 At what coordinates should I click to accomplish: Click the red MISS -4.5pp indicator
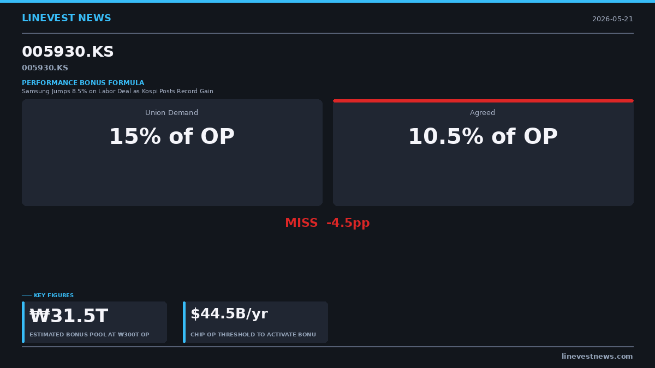[327, 224]
